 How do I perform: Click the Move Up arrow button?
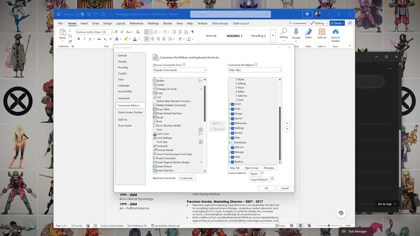(x=287, y=123)
